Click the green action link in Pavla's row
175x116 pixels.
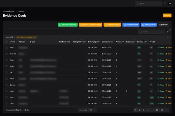click(x=161, y=79)
